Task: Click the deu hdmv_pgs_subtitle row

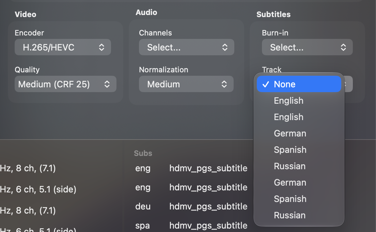Action: (x=191, y=206)
